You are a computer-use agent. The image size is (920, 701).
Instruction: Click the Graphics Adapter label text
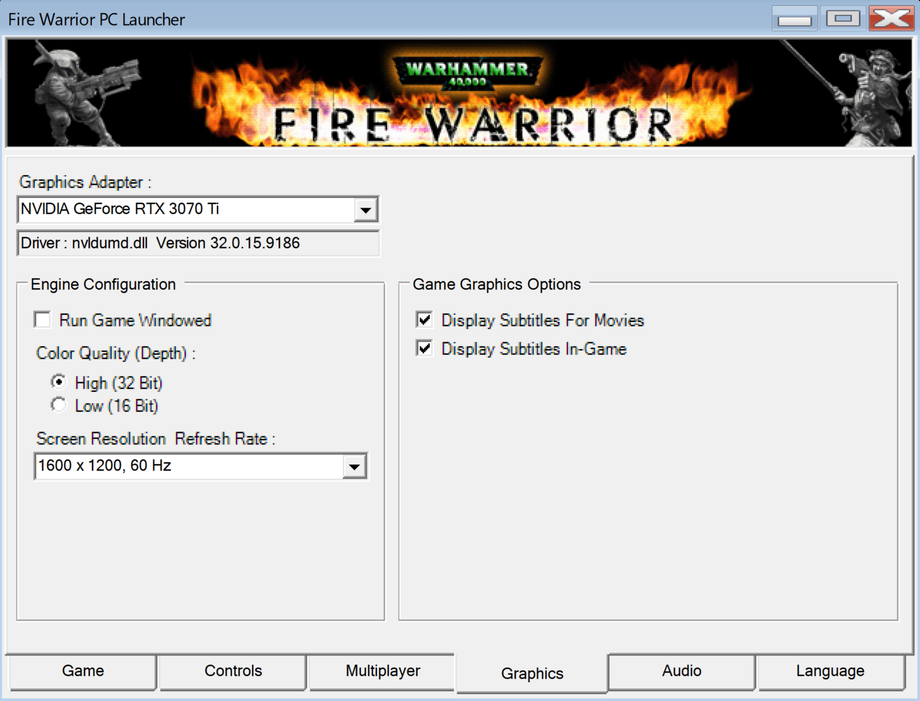86,182
